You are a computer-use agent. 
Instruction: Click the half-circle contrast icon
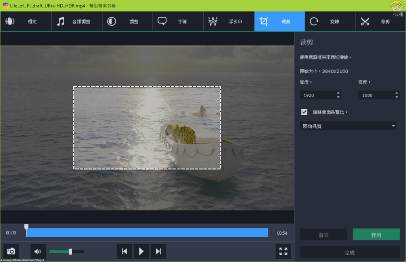click(111, 21)
